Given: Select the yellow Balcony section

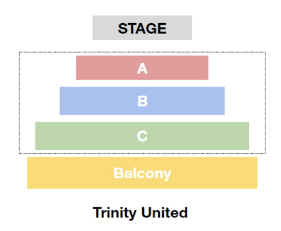Looking at the screenshot, I should [x=142, y=173].
